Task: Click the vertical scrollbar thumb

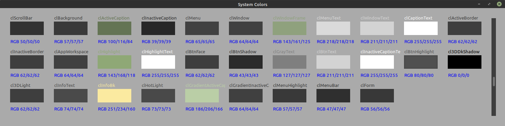Action: 494,82
